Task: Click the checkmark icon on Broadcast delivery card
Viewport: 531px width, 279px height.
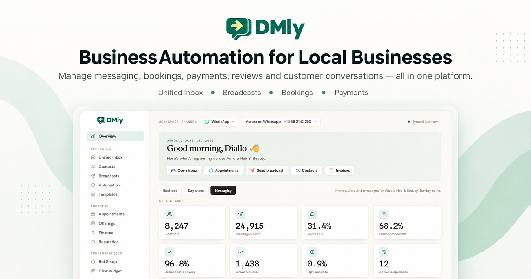Action: coord(170,252)
